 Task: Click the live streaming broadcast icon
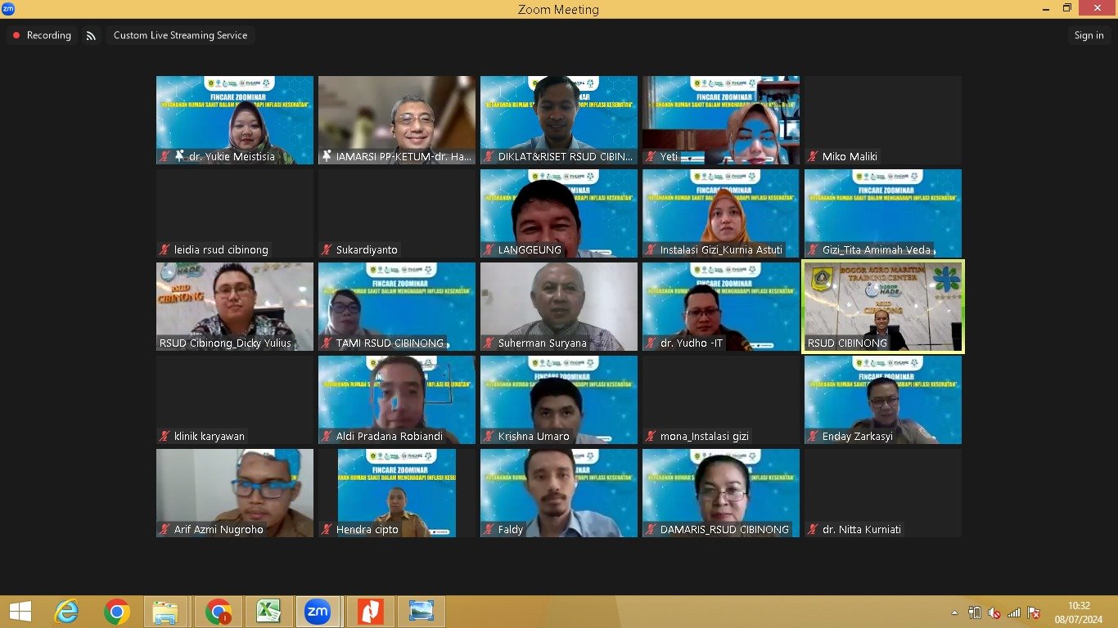point(91,35)
